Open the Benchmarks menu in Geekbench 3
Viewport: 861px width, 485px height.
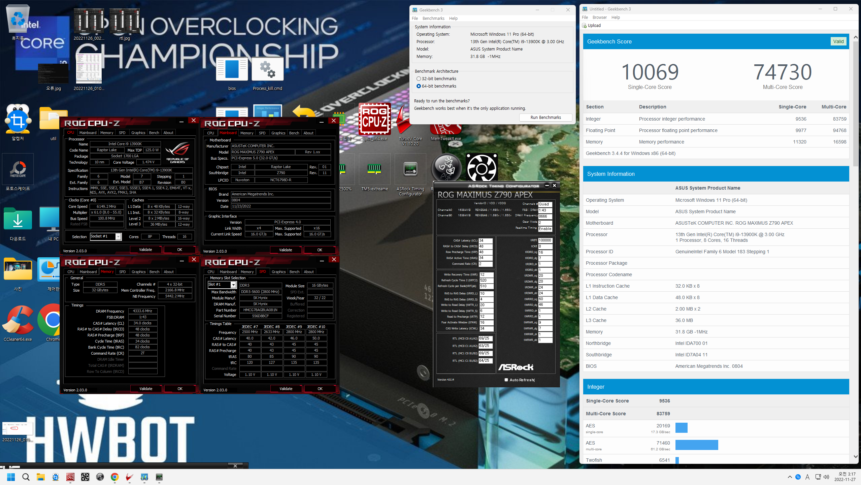433,19
